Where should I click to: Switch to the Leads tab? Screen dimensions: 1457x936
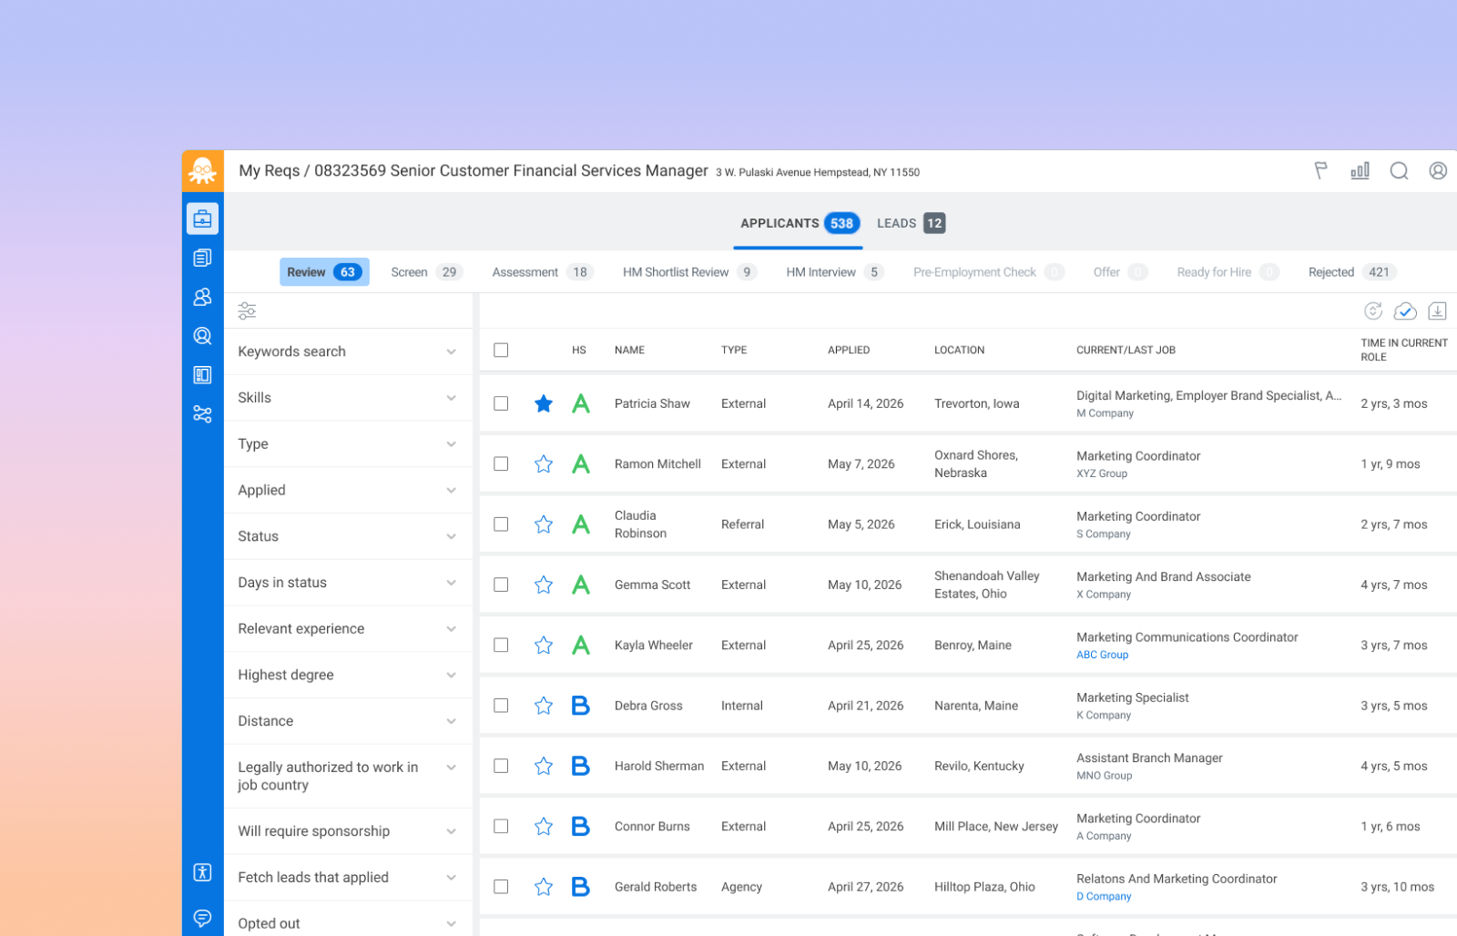911,223
